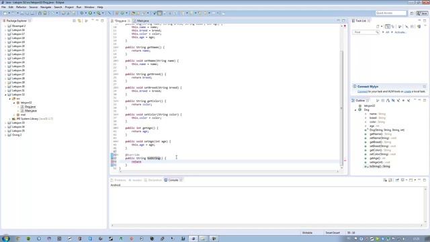Toggle Link with Editor in Package Explorer
Screen dimensions: 430x242
click(79, 21)
